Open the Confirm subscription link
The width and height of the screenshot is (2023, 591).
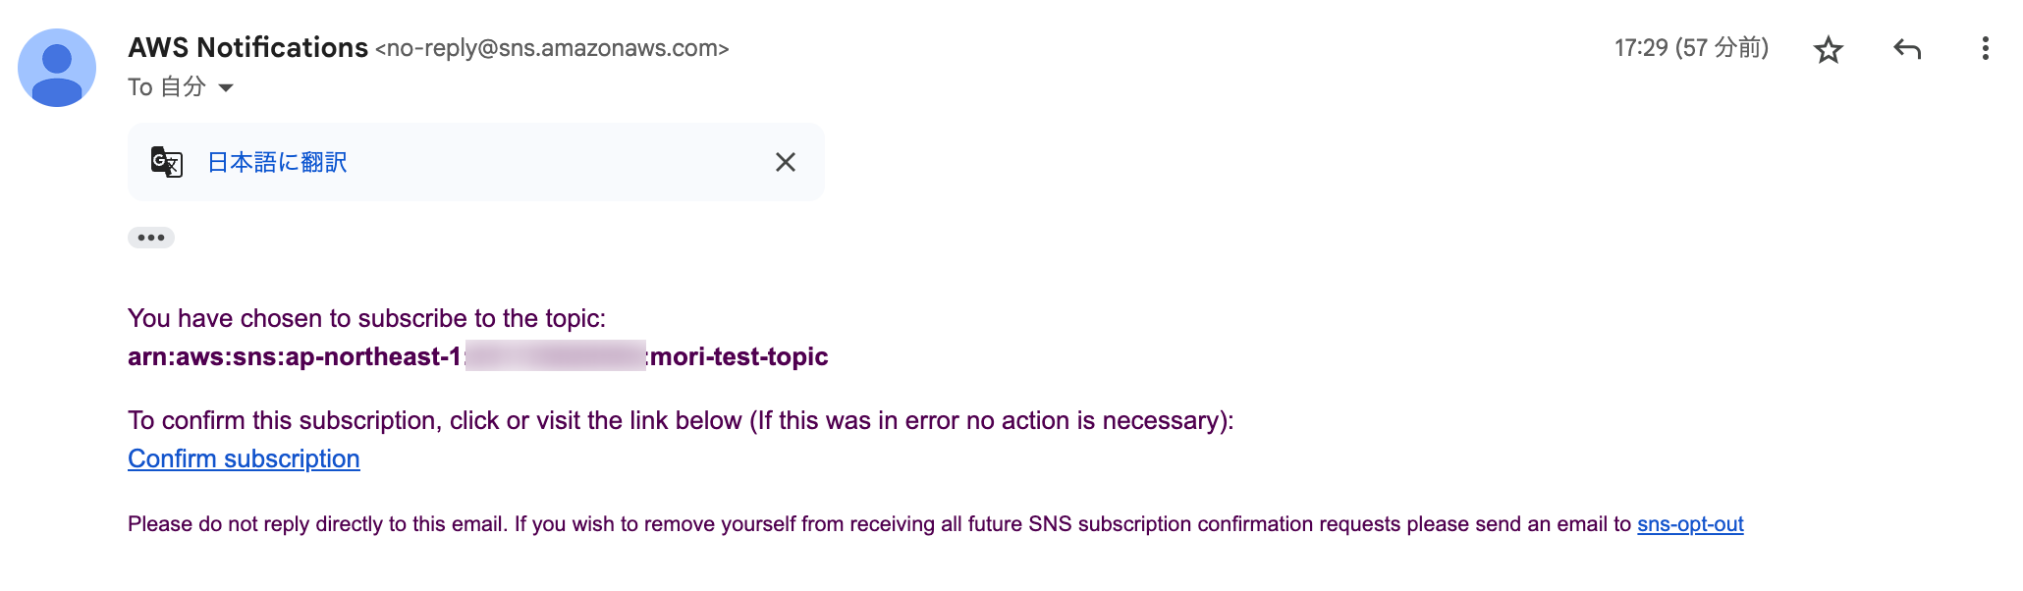[244, 458]
